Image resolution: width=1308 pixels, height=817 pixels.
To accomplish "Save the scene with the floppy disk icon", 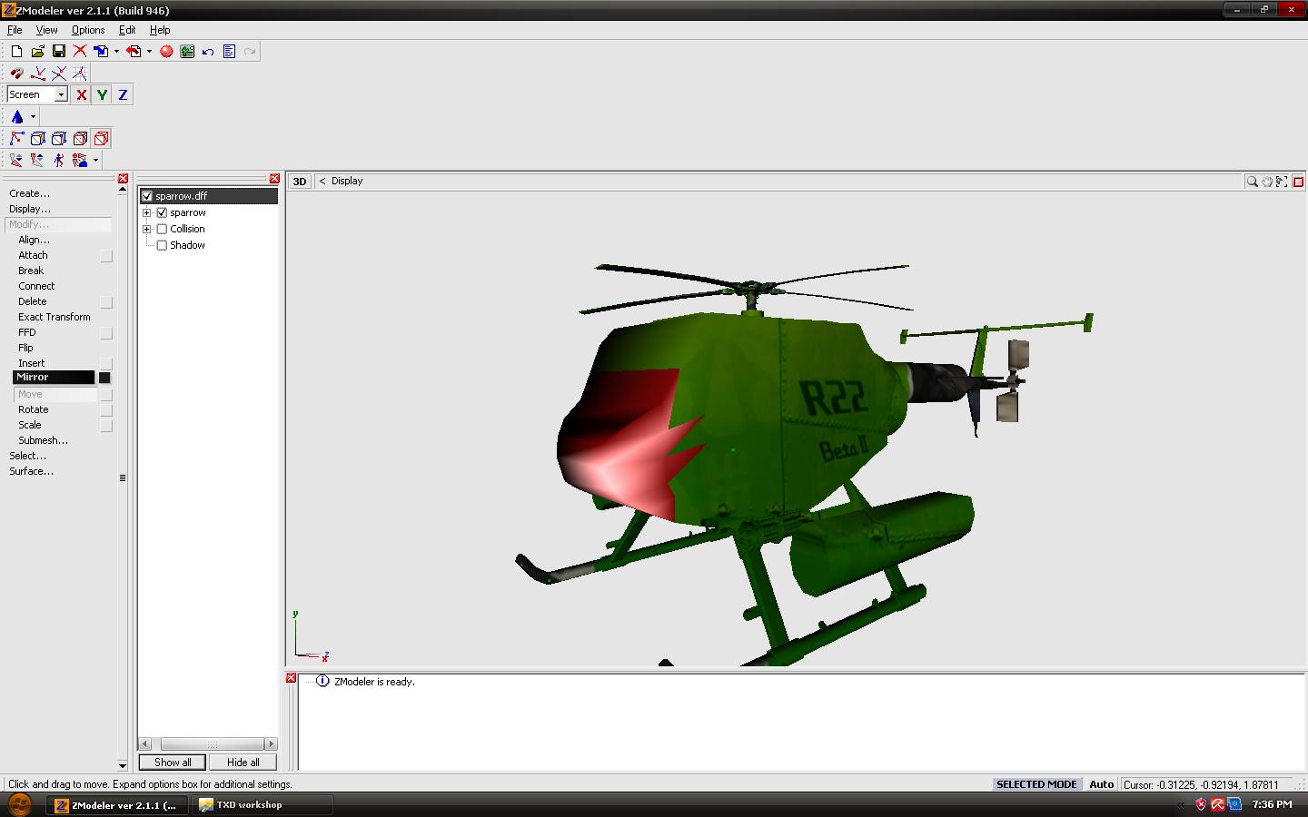I will click(x=59, y=52).
